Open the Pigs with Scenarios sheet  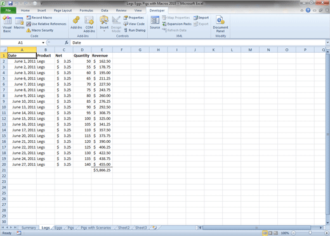(x=96, y=228)
